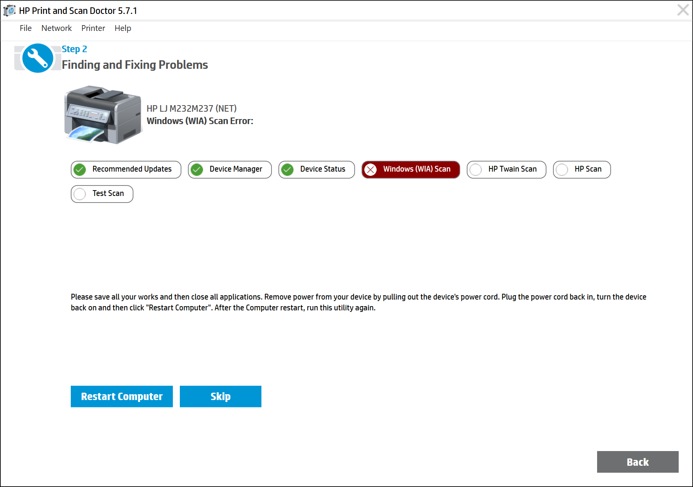
Task: Click the Skip button
Action: [220, 396]
